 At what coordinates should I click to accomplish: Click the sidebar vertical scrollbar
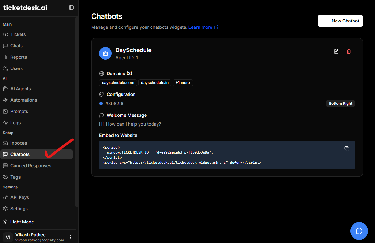77,110
